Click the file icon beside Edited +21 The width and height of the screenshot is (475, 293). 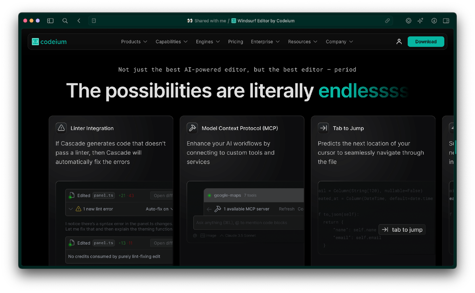pos(72,195)
